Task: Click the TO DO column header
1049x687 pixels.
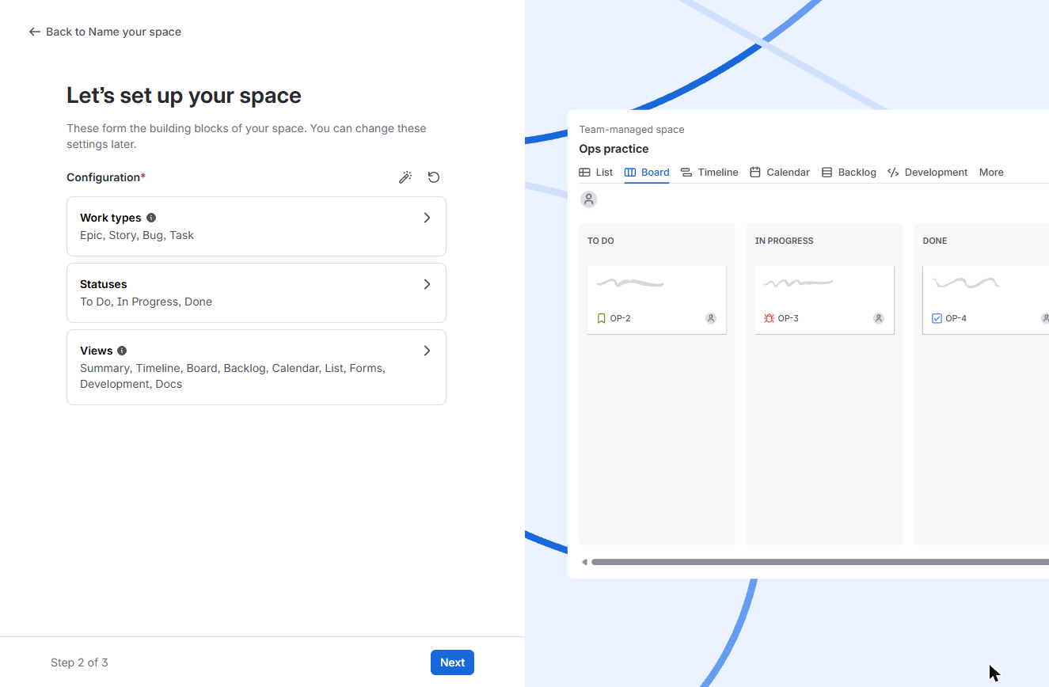Action: tap(601, 241)
